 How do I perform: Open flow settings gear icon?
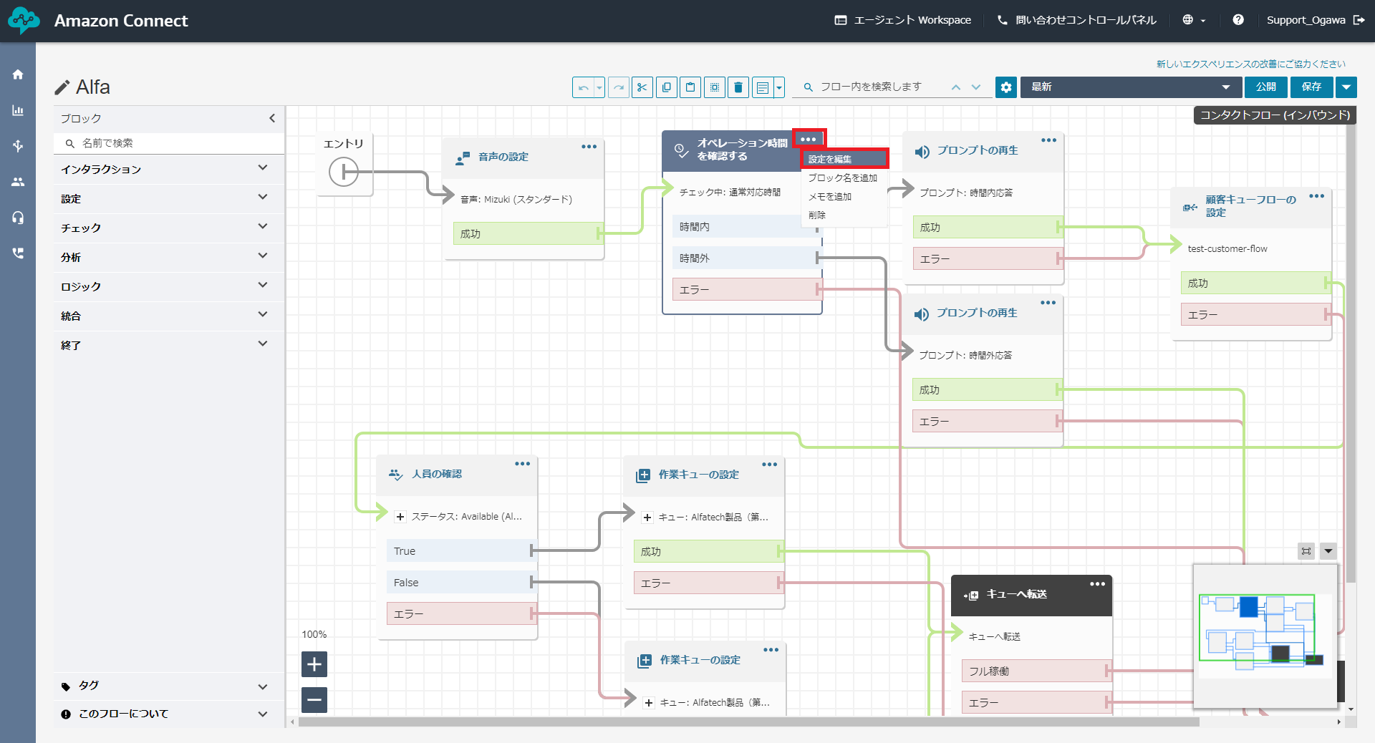1005,87
